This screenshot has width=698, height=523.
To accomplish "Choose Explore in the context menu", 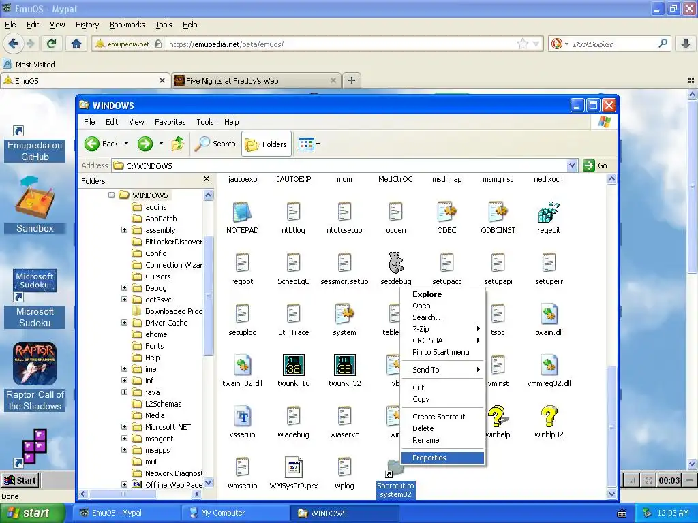I will 442,294.
